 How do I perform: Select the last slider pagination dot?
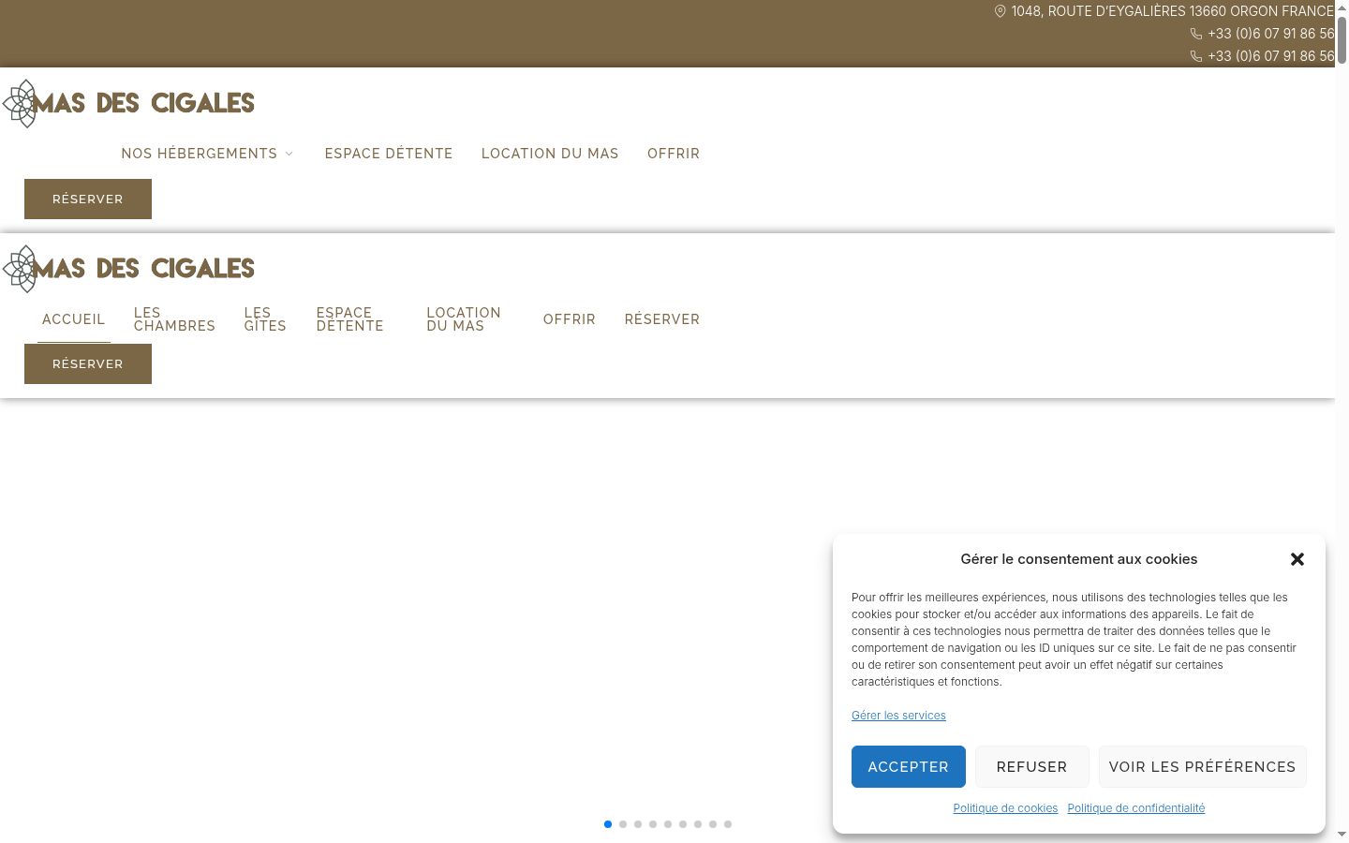pyautogui.click(x=728, y=824)
